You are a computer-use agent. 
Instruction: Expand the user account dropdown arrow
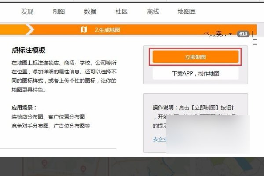pos(231,34)
